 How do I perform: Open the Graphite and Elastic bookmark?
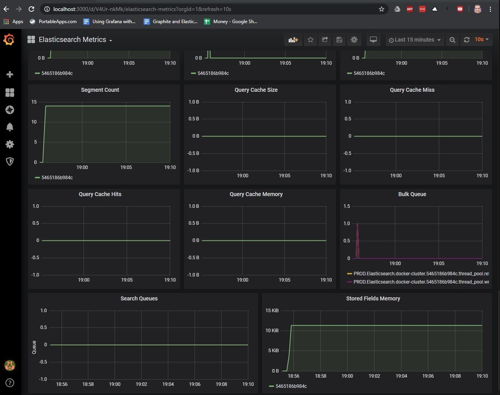171,21
